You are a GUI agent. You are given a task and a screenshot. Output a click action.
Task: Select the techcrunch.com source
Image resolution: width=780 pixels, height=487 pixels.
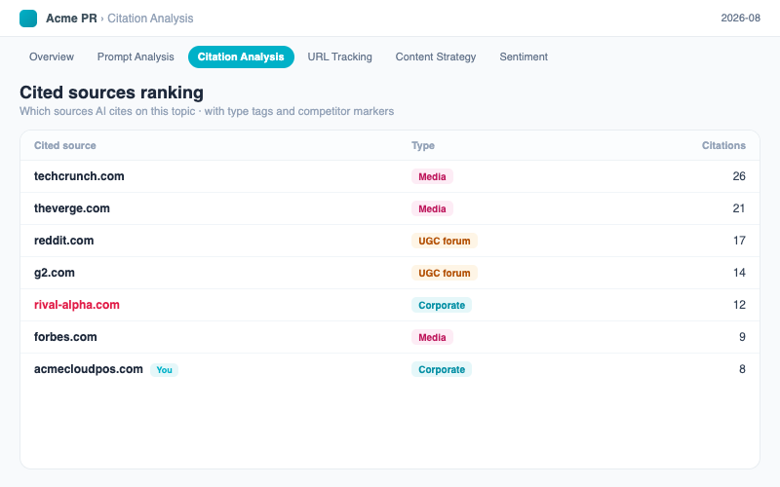click(79, 176)
